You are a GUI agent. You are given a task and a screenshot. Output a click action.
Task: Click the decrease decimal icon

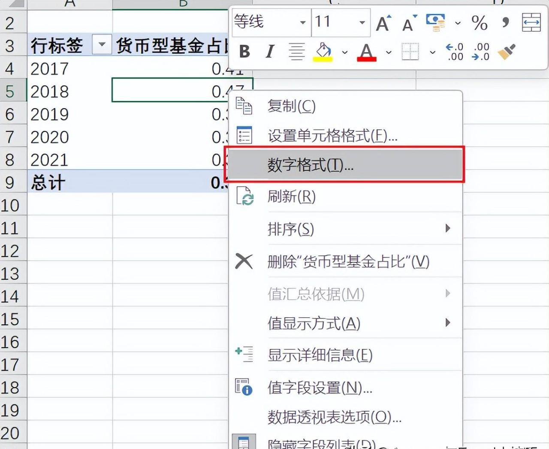(x=480, y=52)
